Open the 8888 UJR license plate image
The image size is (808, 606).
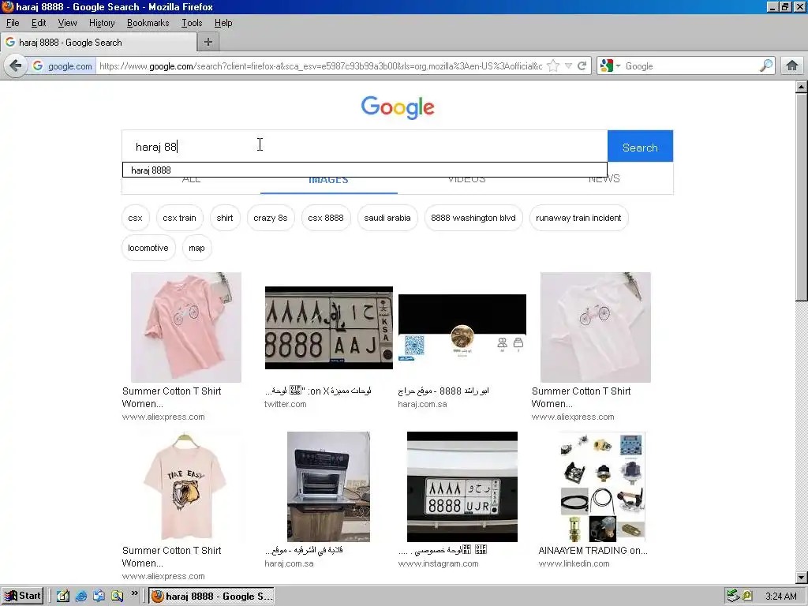(x=462, y=487)
